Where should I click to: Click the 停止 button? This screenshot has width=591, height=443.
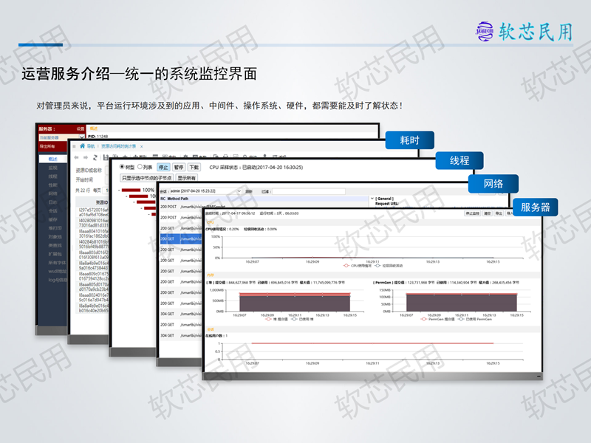coord(163,168)
